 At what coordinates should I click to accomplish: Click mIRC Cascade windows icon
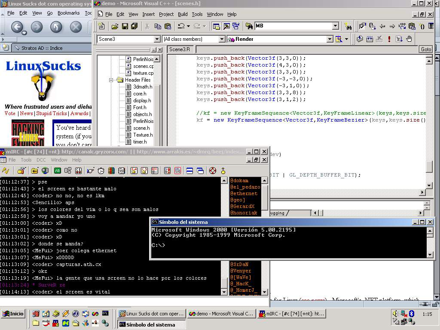(200, 171)
